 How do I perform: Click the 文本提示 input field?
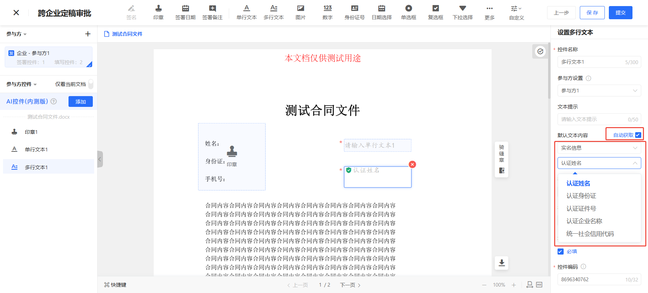592,119
